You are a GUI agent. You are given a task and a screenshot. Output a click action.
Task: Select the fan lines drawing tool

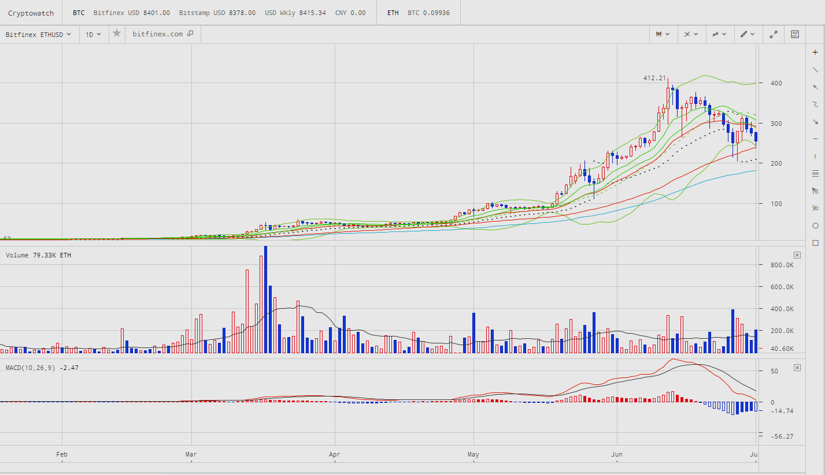(815, 190)
